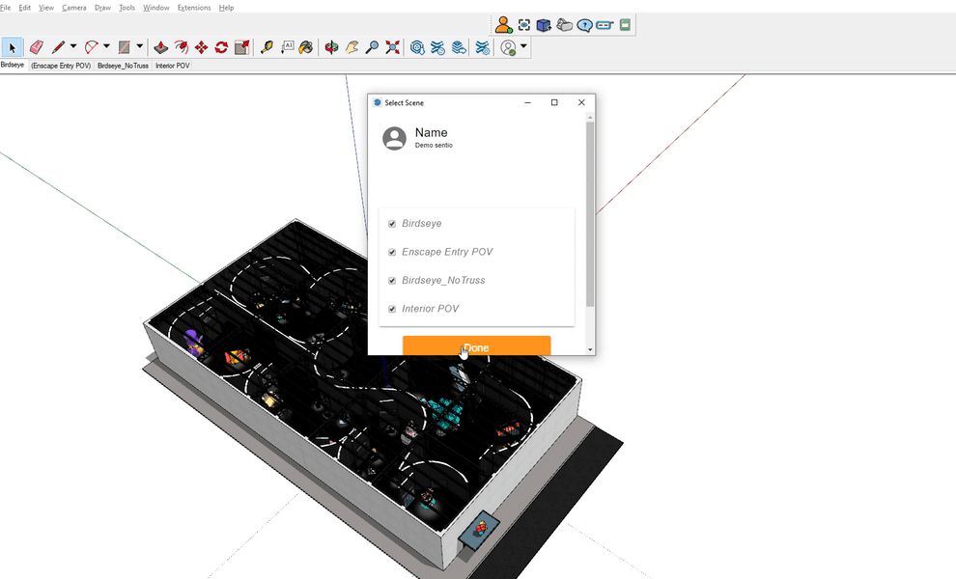Switch to the Interior POV scene tab
The image size is (956, 579).
pos(173,66)
